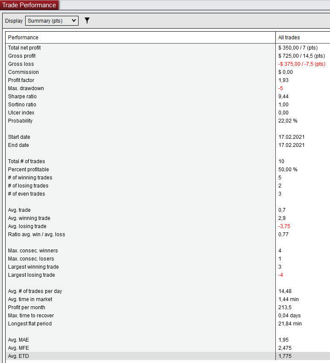
Task: Select the Ulcer index row label
Action: tap(21, 112)
